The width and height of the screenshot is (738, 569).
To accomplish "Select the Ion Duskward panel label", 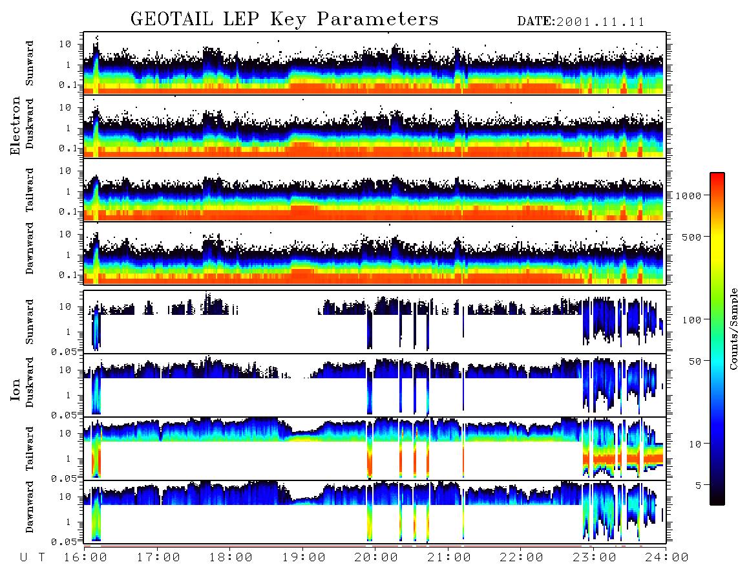I will click(30, 382).
